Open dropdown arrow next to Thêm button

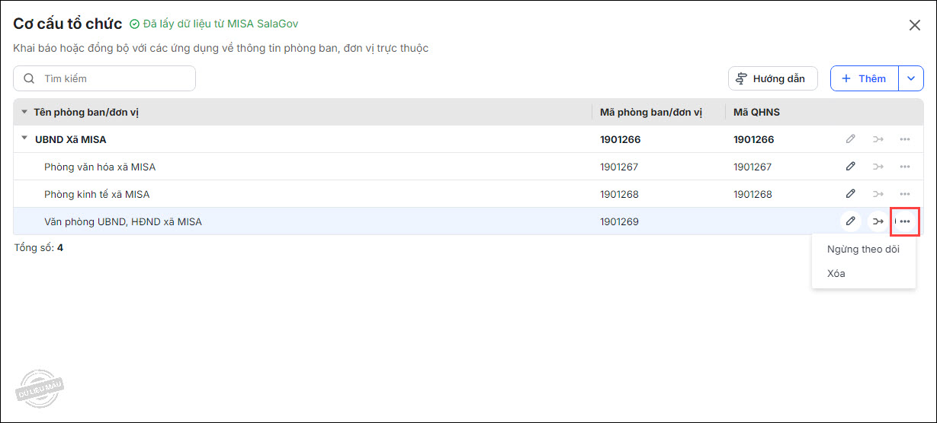pyautogui.click(x=910, y=78)
